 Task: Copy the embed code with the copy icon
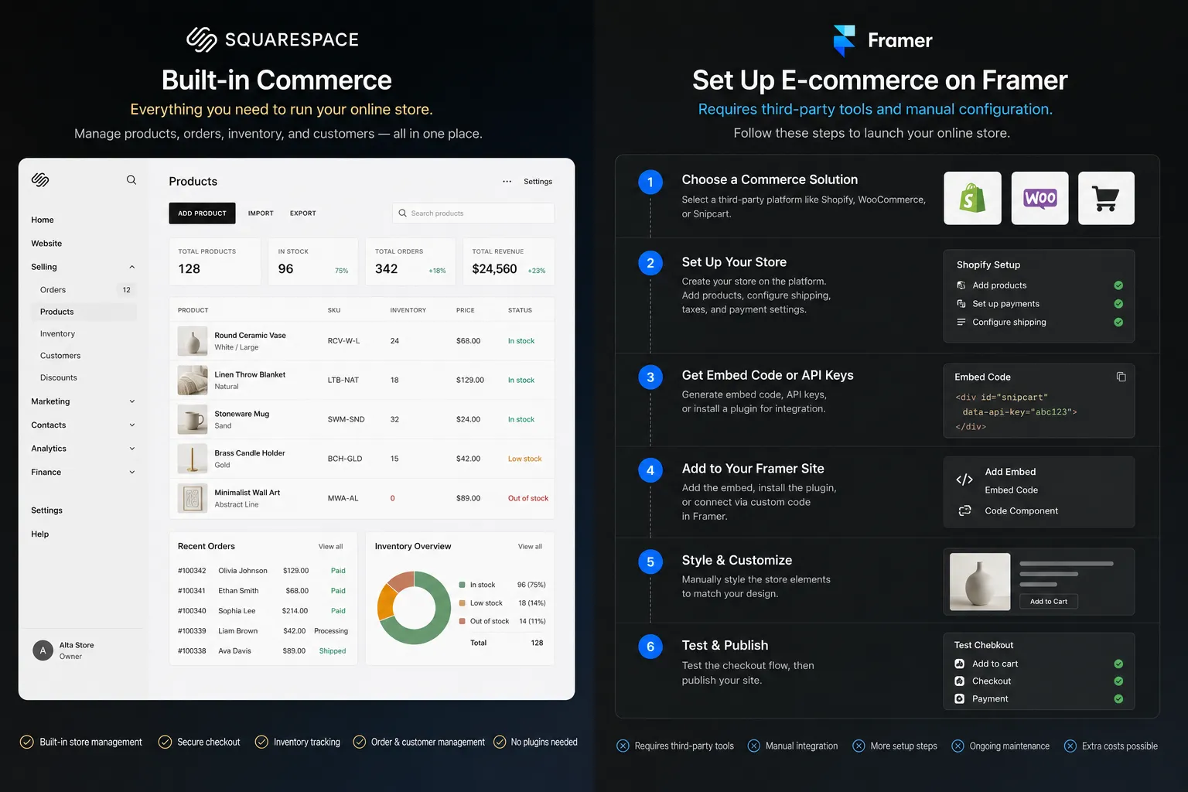tap(1121, 377)
